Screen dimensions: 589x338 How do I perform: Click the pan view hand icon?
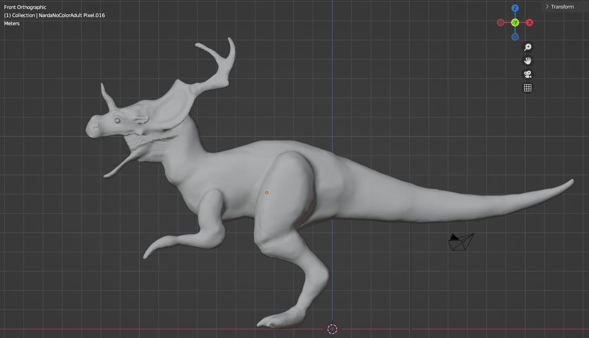coord(528,60)
